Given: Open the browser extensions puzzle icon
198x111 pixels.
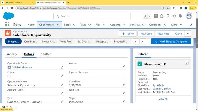Looking at the screenshot, I should (x=174, y=8).
